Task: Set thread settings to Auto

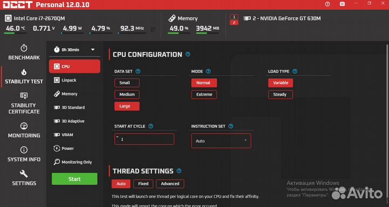Action: coord(121,184)
